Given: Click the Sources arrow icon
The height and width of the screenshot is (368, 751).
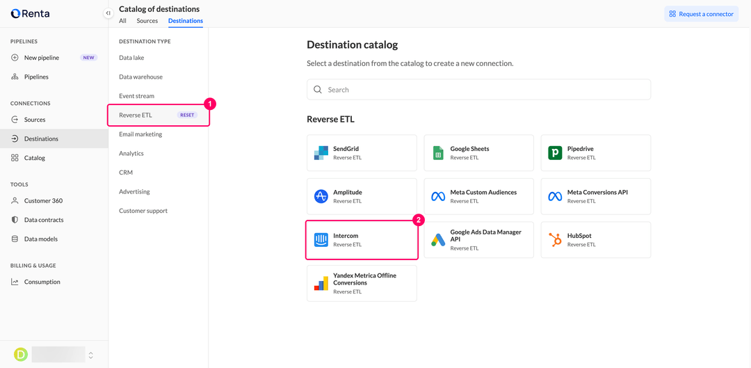Looking at the screenshot, I should pos(15,120).
